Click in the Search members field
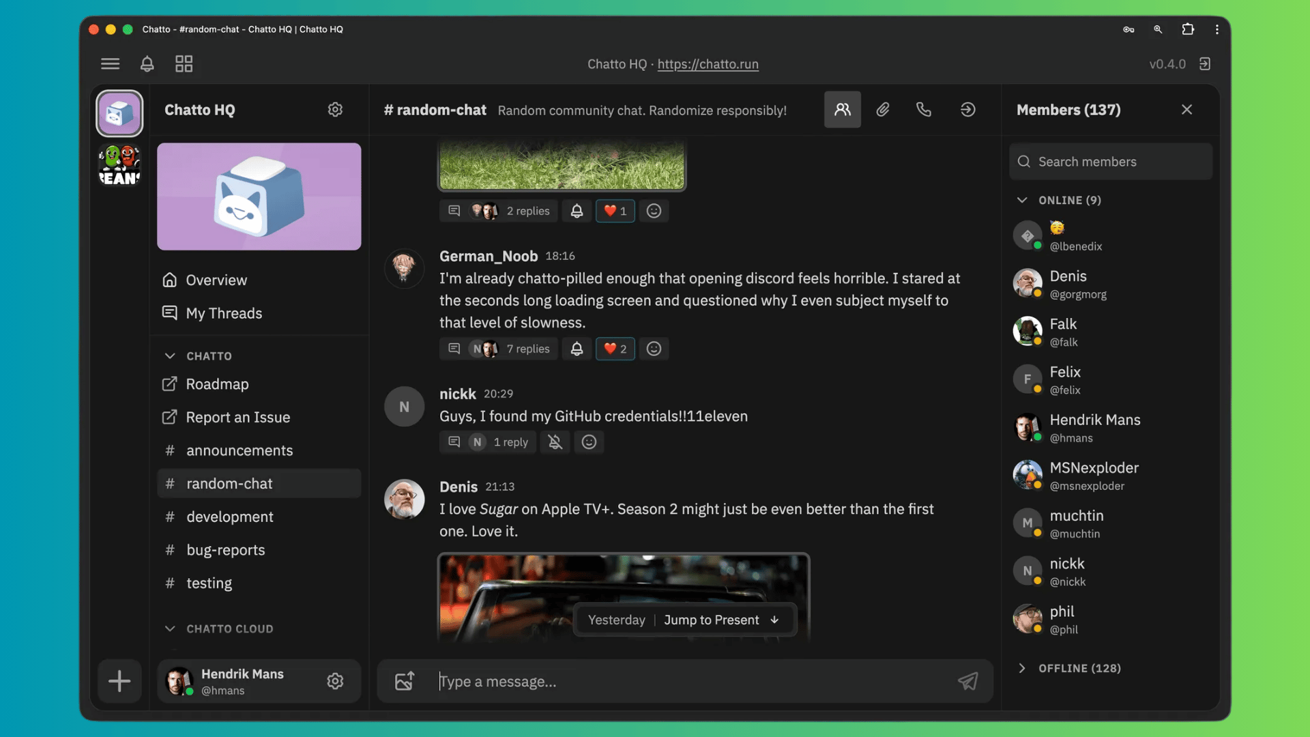Screen dimensions: 1310x737 (x=1111, y=162)
